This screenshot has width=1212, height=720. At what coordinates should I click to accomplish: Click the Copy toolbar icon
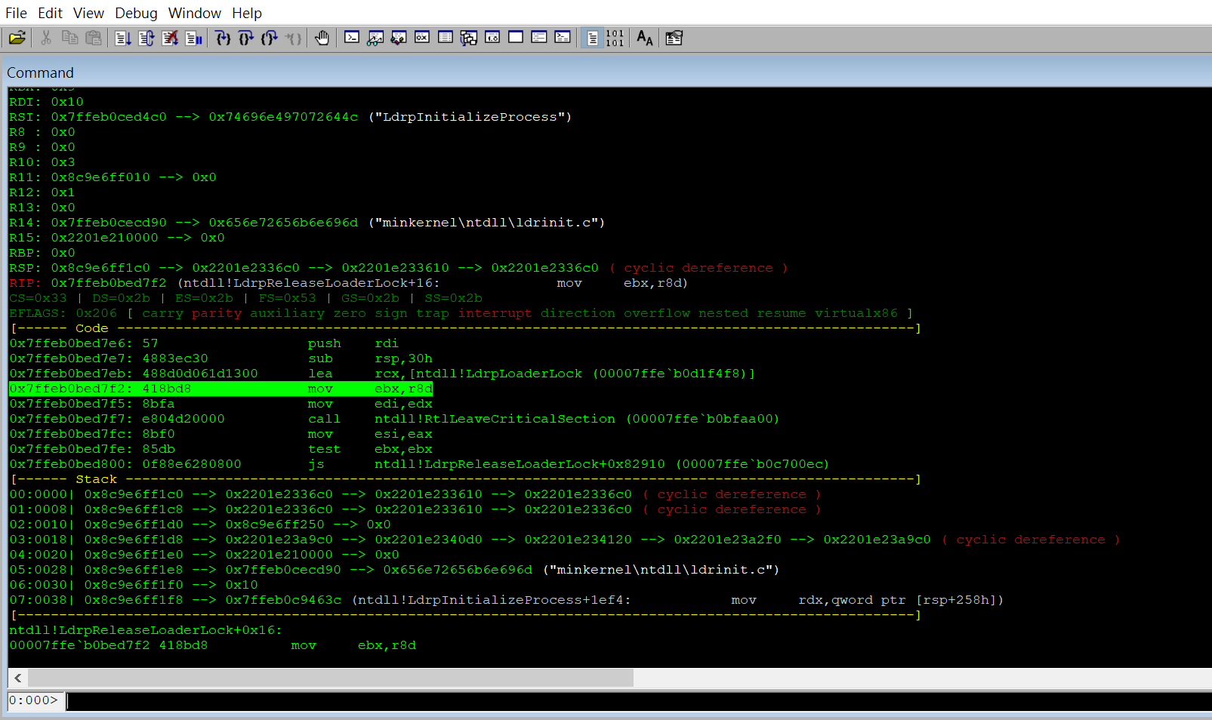69,38
